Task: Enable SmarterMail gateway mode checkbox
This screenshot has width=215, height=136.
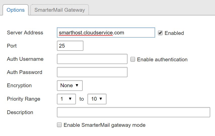Action: click(59, 125)
